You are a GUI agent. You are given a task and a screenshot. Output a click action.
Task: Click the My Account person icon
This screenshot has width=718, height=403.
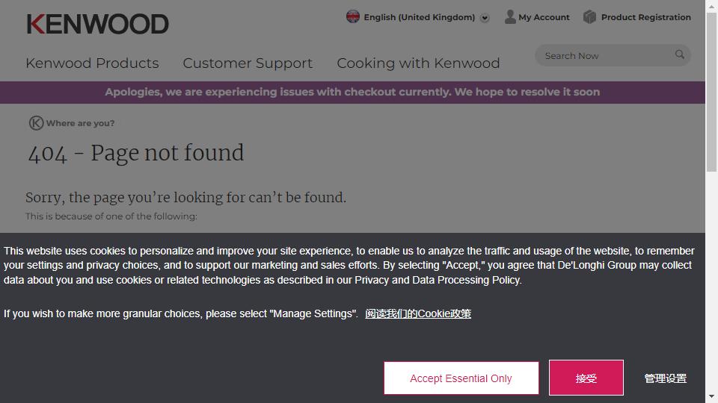(510, 16)
